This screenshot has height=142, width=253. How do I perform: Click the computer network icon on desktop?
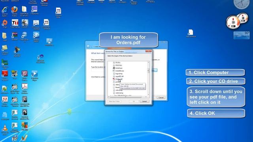(49, 42)
